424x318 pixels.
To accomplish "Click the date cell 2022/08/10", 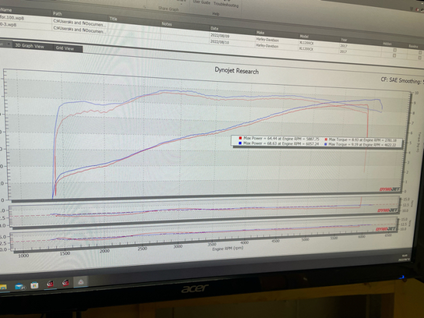I will click(x=219, y=42).
